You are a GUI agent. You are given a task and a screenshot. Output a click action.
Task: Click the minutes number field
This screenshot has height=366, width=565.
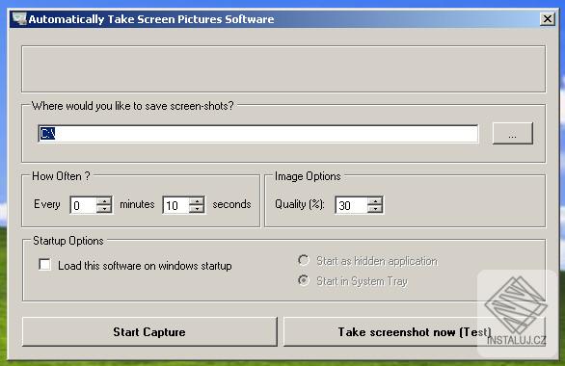tap(84, 205)
